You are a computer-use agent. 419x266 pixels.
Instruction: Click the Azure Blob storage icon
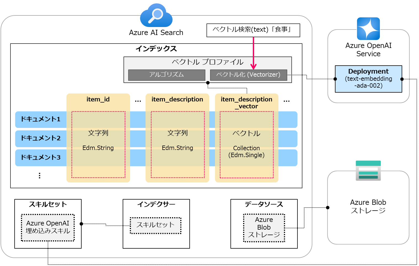click(368, 171)
